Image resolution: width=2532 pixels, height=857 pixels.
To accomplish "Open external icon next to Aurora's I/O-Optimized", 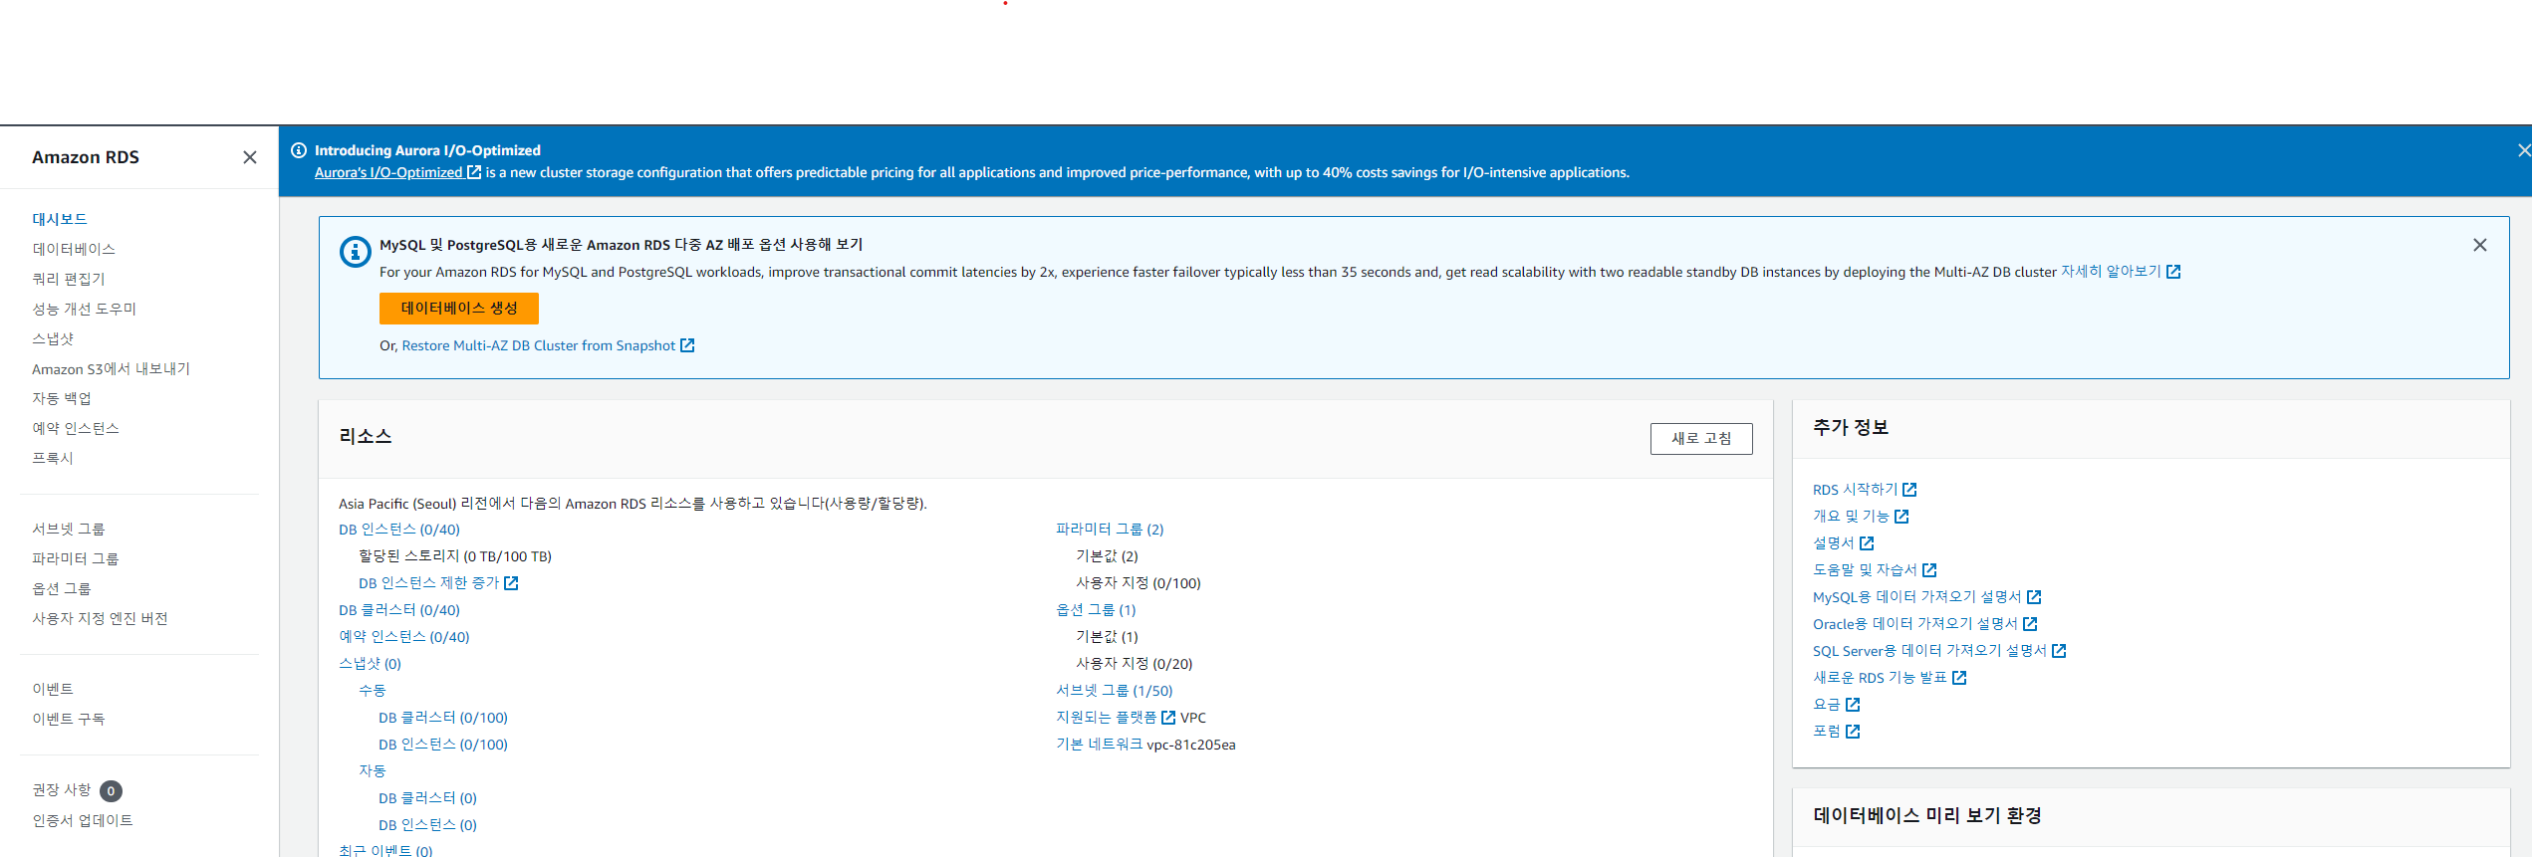I will tap(474, 172).
